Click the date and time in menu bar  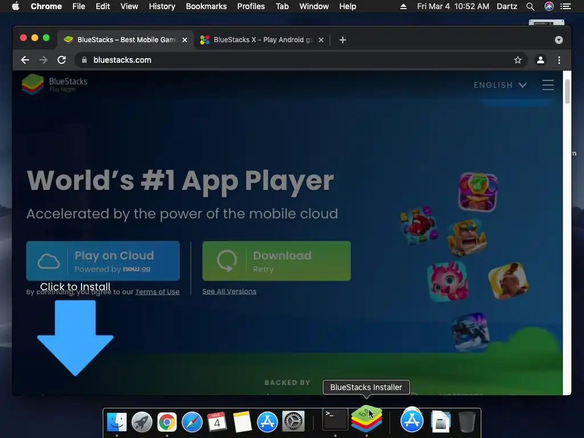[x=453, y=6]
